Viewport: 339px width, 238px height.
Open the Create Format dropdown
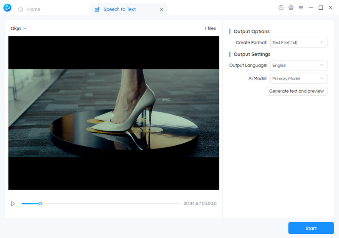coord(299,42)
